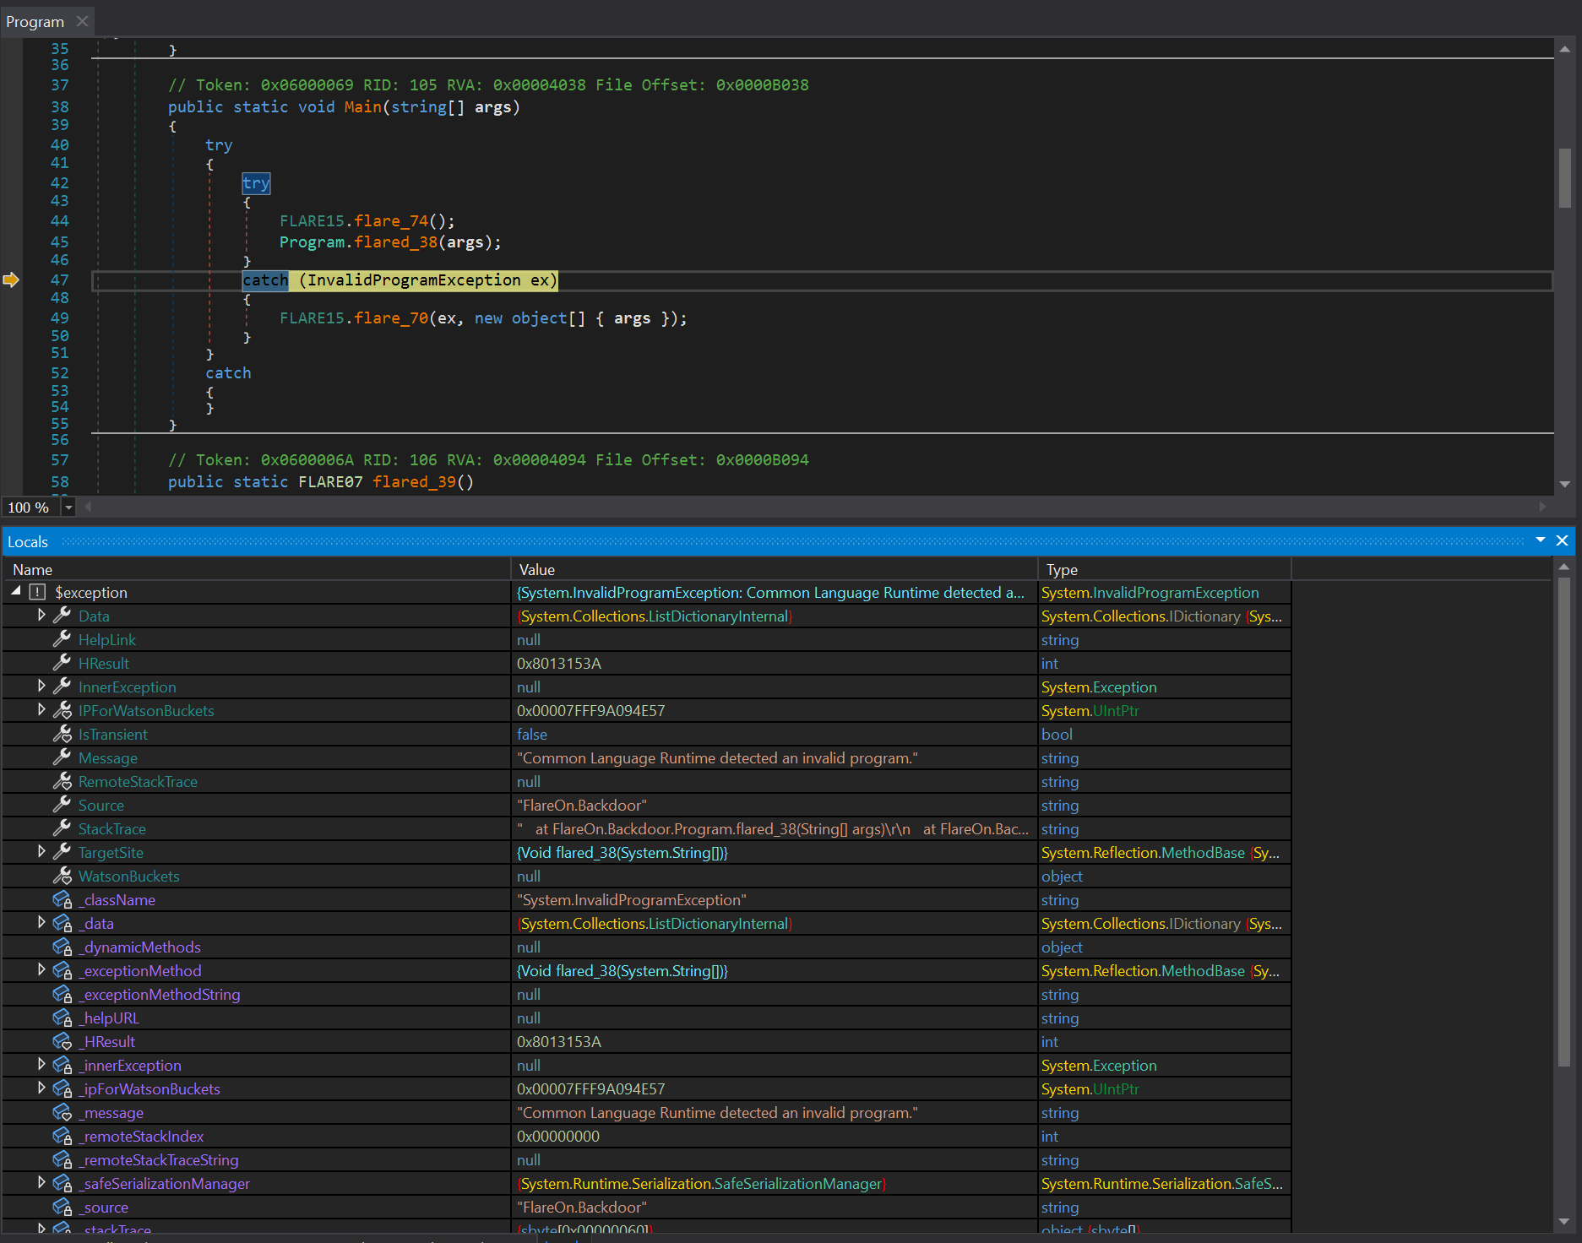
Task: Click the code editor vertical scrollbar thumb
Action: pos(1564,178)
